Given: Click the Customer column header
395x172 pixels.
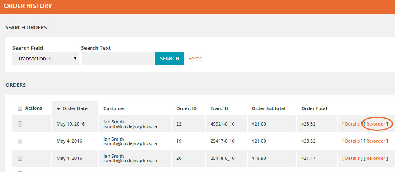Looking at the screenshot, I should point(114,108).
